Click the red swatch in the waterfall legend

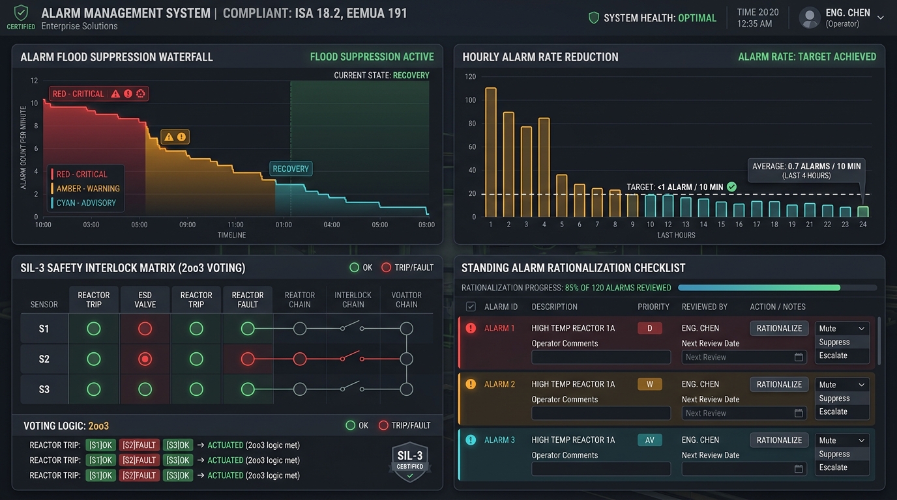(x=52, y=174)
